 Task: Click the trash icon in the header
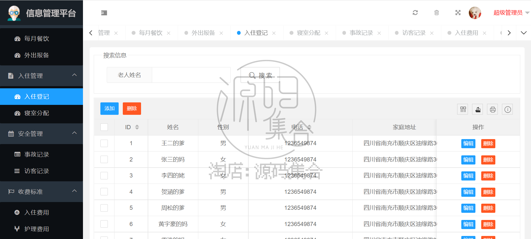436,13
